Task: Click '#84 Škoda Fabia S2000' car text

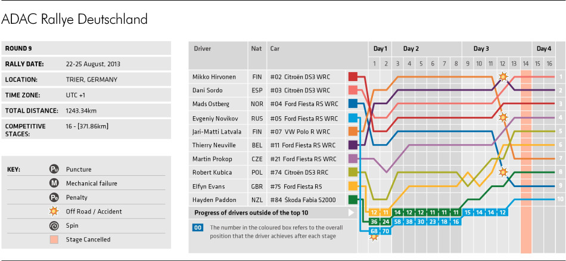Action: (x=304, y=200)
